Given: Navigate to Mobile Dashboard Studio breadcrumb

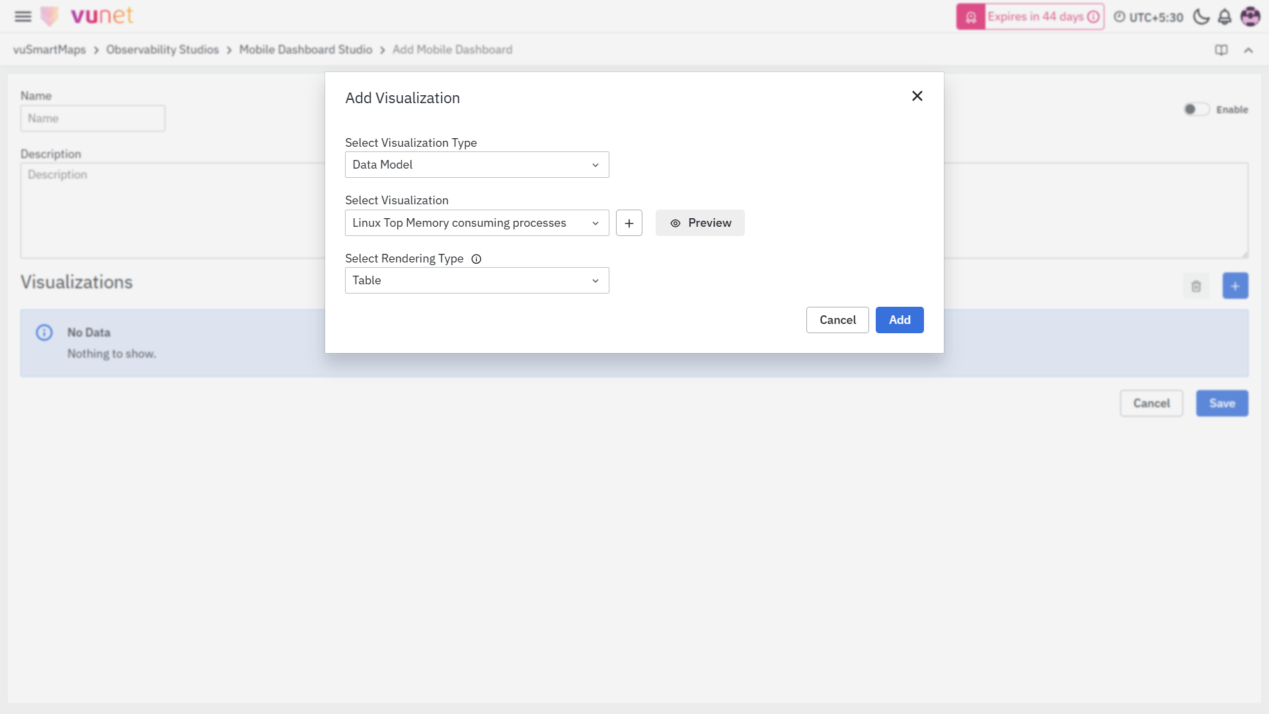Looking at the screenshot, I should pos(305,50).
